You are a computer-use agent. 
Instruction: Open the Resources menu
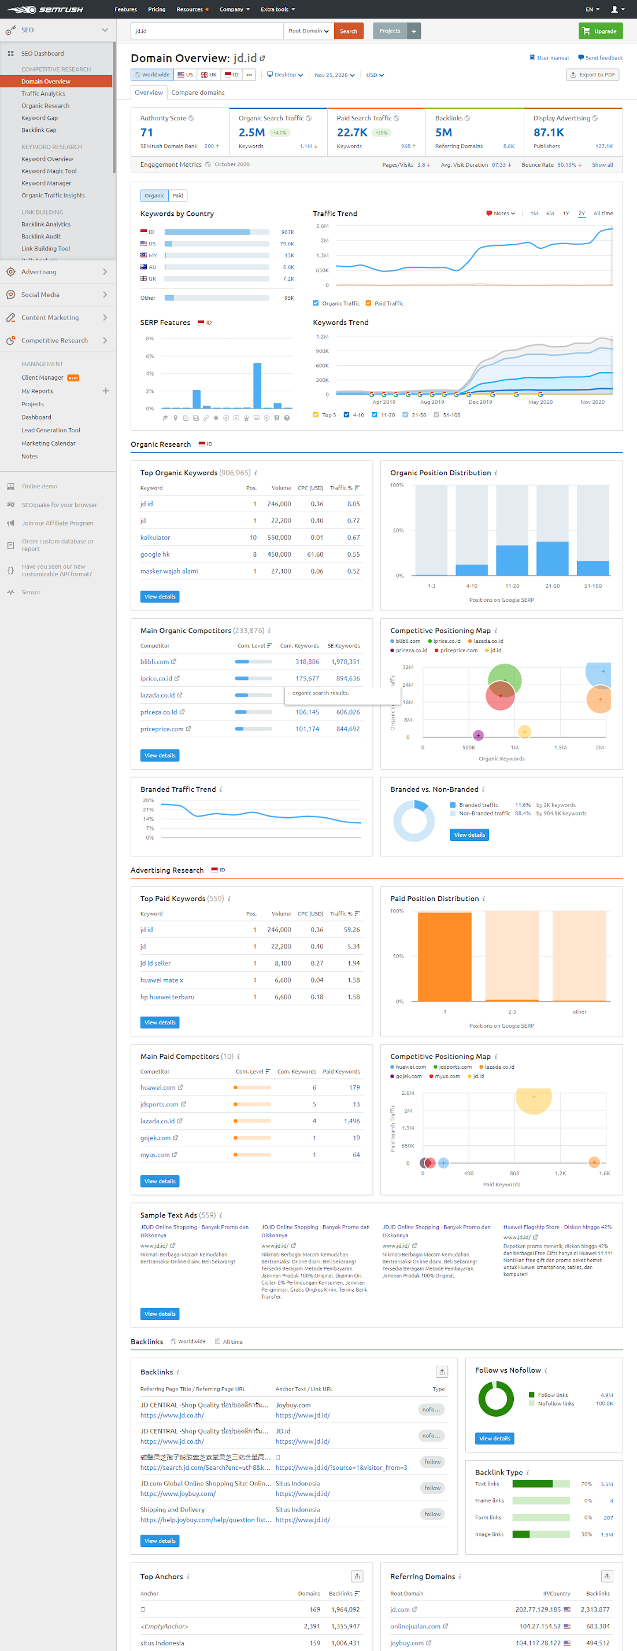[x=192, y=10]
